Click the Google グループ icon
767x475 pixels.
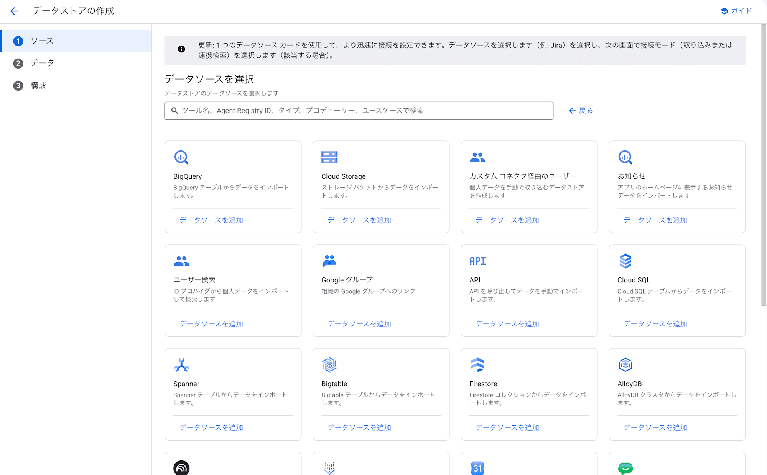pos(329,261)
